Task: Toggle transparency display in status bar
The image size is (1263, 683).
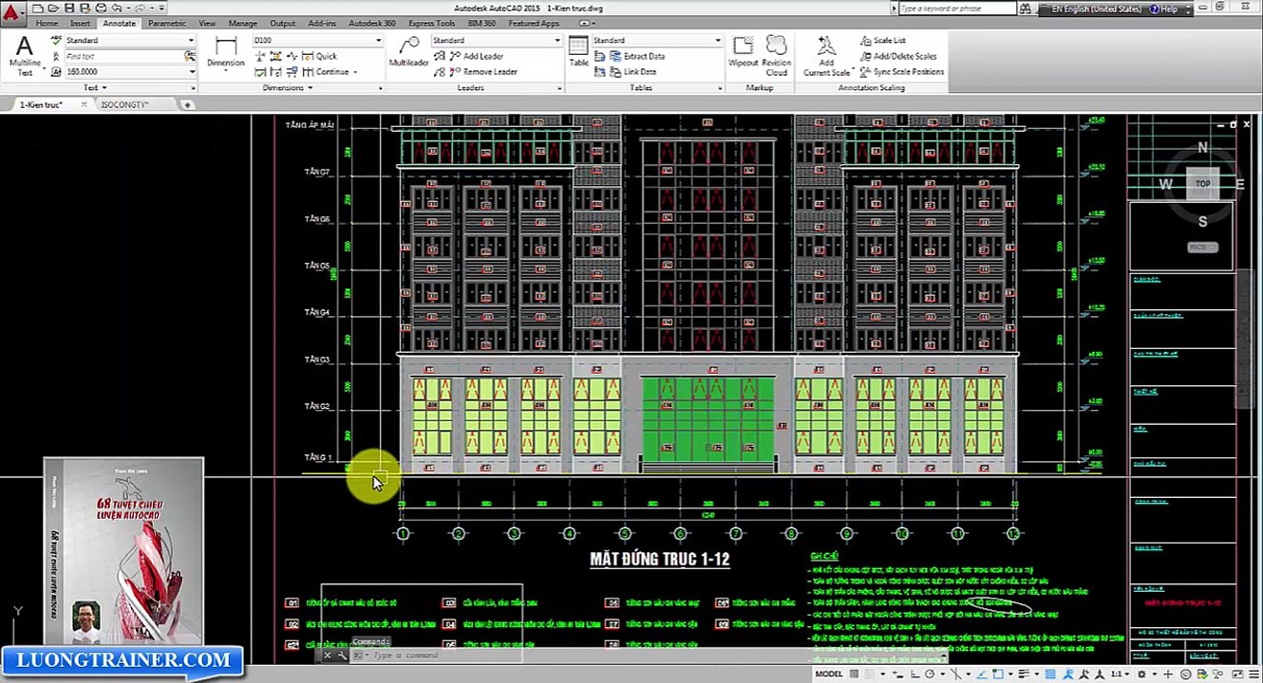Action: (x=1050, y=674)
